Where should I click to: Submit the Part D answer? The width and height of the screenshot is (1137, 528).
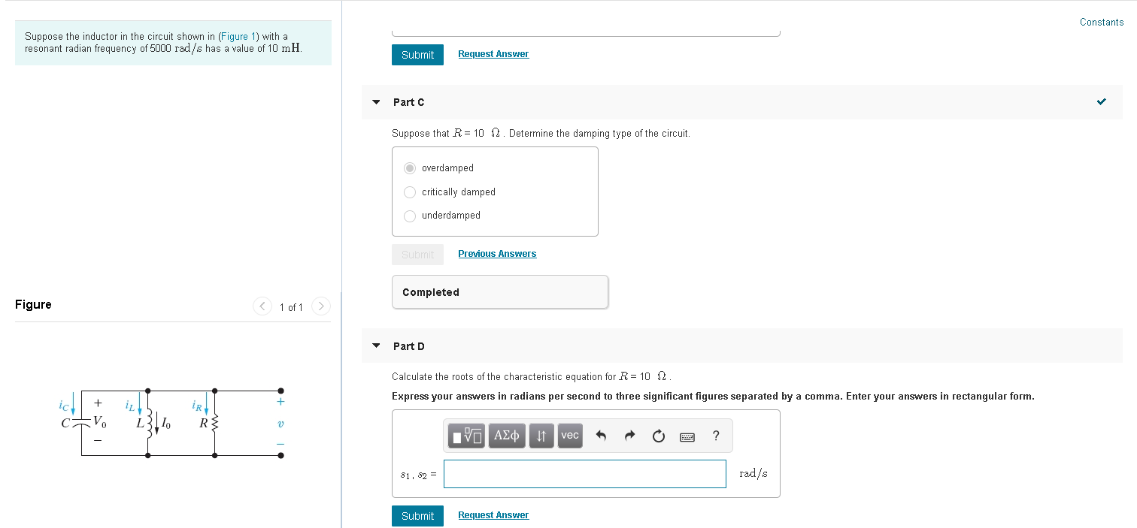[417, 516]
